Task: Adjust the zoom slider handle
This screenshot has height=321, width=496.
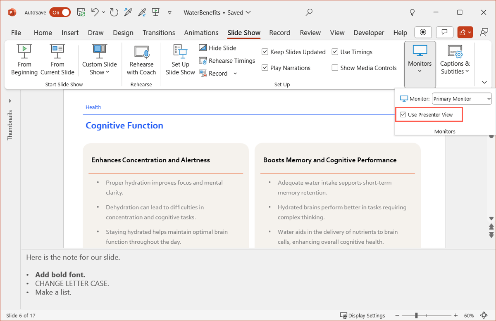Action: pyautogui.click(x=417, y=316)
